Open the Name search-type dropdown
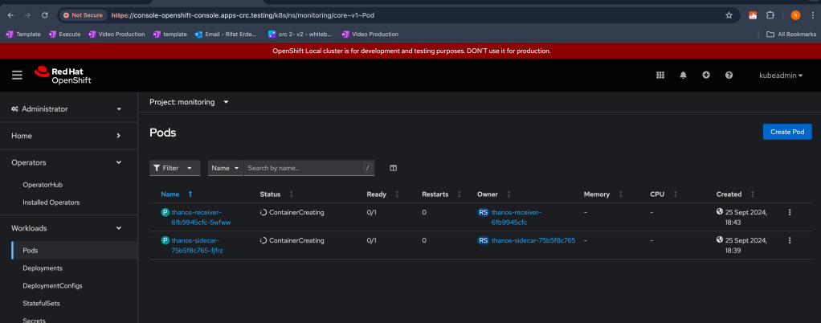This screenshot has width=821, height=323. point(225,168)
